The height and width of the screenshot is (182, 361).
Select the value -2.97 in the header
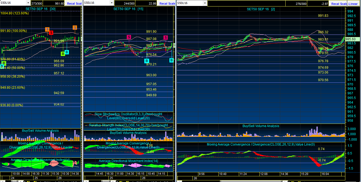tap(325, 4)
